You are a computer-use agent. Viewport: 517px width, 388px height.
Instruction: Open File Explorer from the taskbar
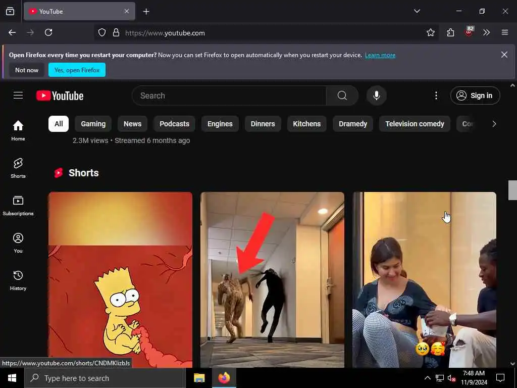click(x=199, y=378)
